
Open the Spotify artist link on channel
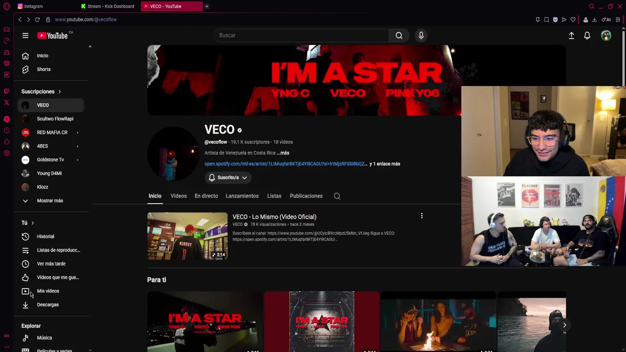coord(286,164)
